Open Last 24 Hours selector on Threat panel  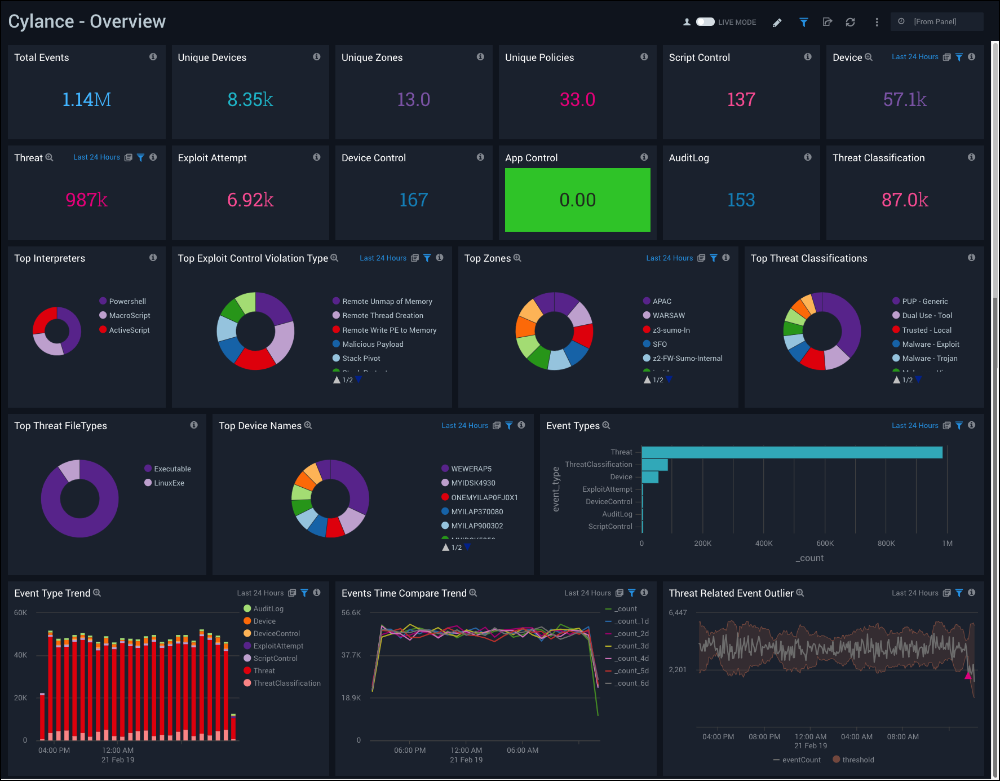click(96, 157)
